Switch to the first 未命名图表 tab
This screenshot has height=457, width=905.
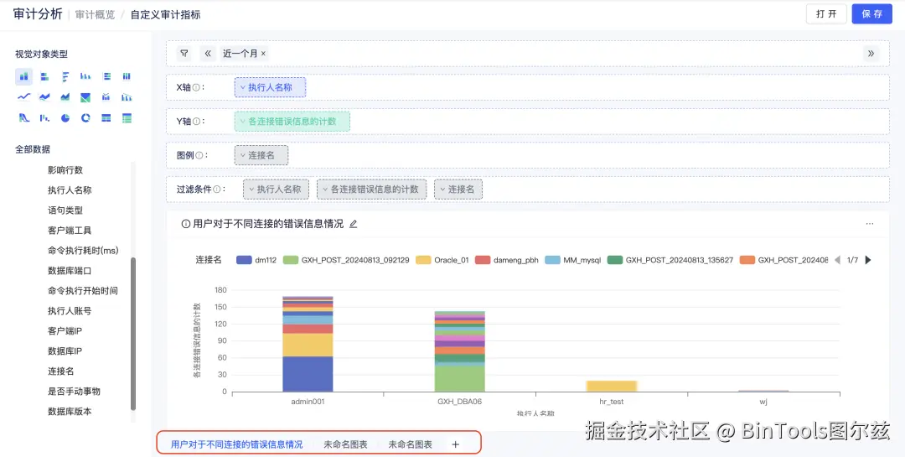pyautogui.click(x=346, y=444)
